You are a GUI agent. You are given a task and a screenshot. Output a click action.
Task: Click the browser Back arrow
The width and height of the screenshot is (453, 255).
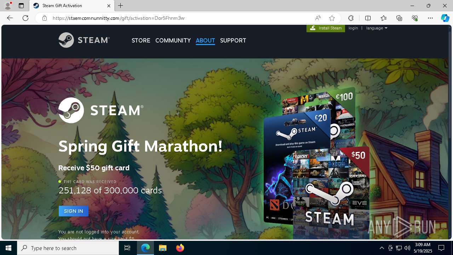tap(10, 18)
